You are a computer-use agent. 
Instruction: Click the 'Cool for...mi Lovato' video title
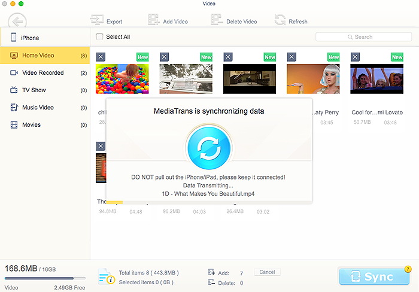coord(377,112)
